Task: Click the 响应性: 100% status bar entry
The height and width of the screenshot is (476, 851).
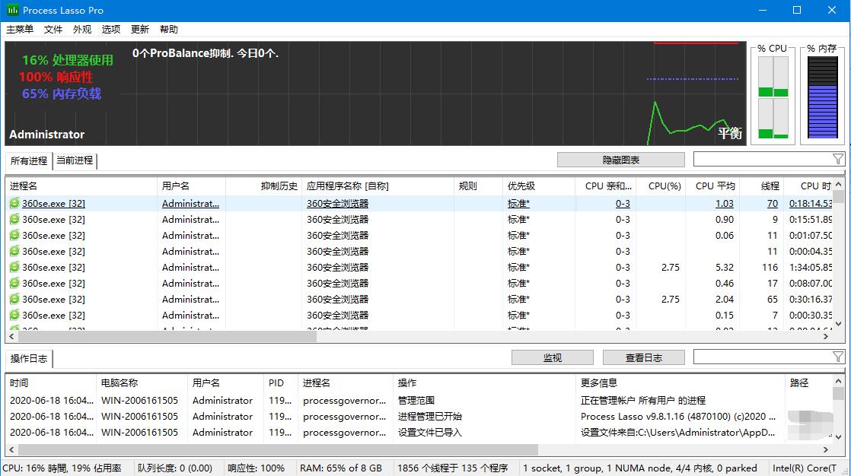Action: pos(257,468)
